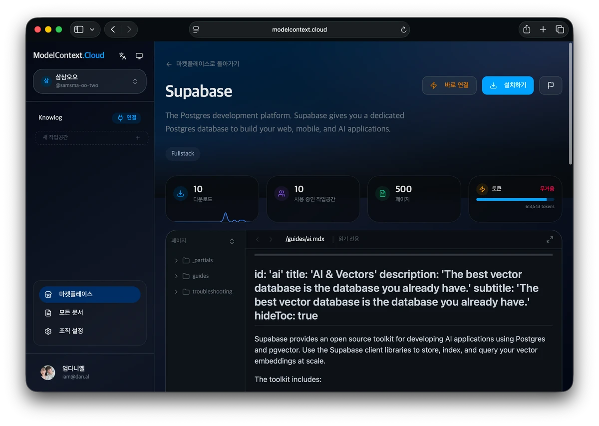Click the 다운로드 download stats icon
This screenshot has height=426, width=599.
tap(181, 193)
